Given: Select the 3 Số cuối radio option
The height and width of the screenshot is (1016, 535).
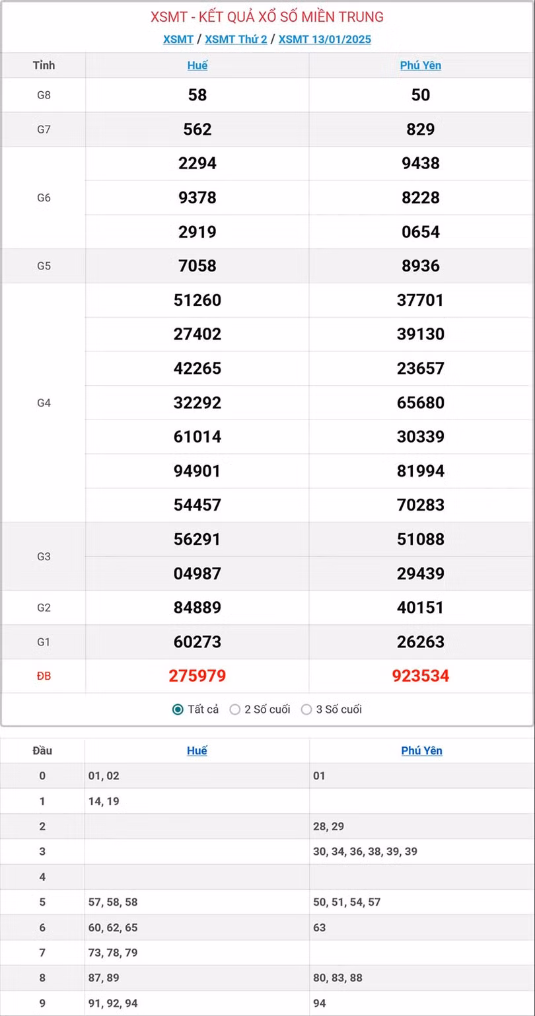Looking at the screenshot, I should (x=306, y=709).
